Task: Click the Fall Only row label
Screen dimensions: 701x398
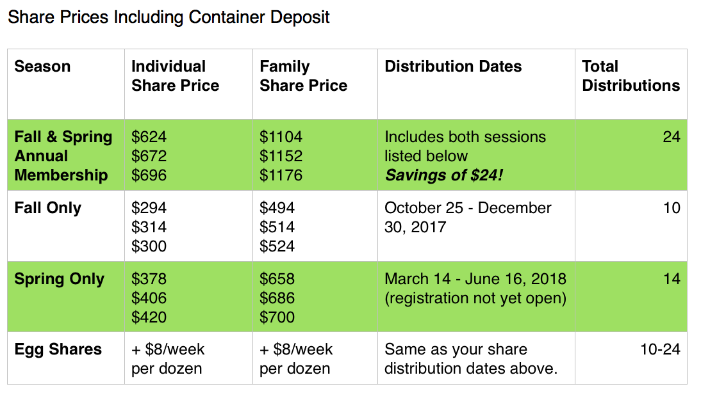Action: point(48,208)
